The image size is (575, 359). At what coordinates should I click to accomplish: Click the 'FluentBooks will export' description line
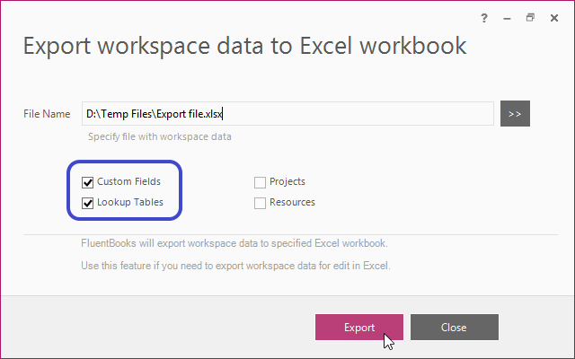pyautogui.click(x=234, y=243)
